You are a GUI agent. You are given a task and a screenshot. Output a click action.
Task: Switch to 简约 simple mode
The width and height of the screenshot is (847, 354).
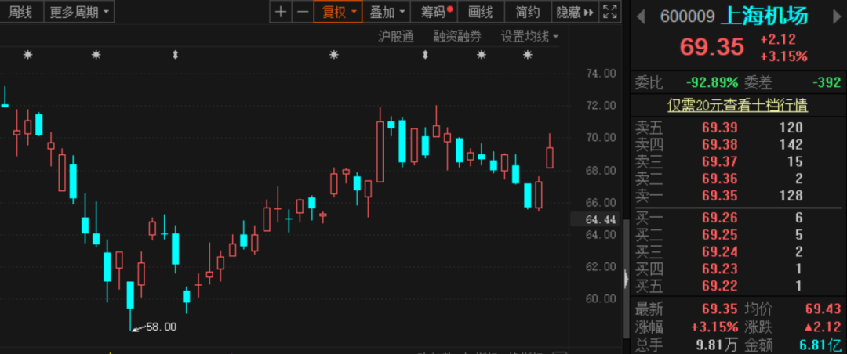pos(528,12)
